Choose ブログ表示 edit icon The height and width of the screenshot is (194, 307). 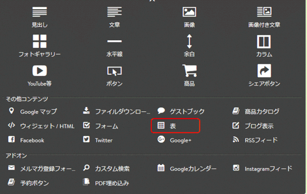(236, 125)
